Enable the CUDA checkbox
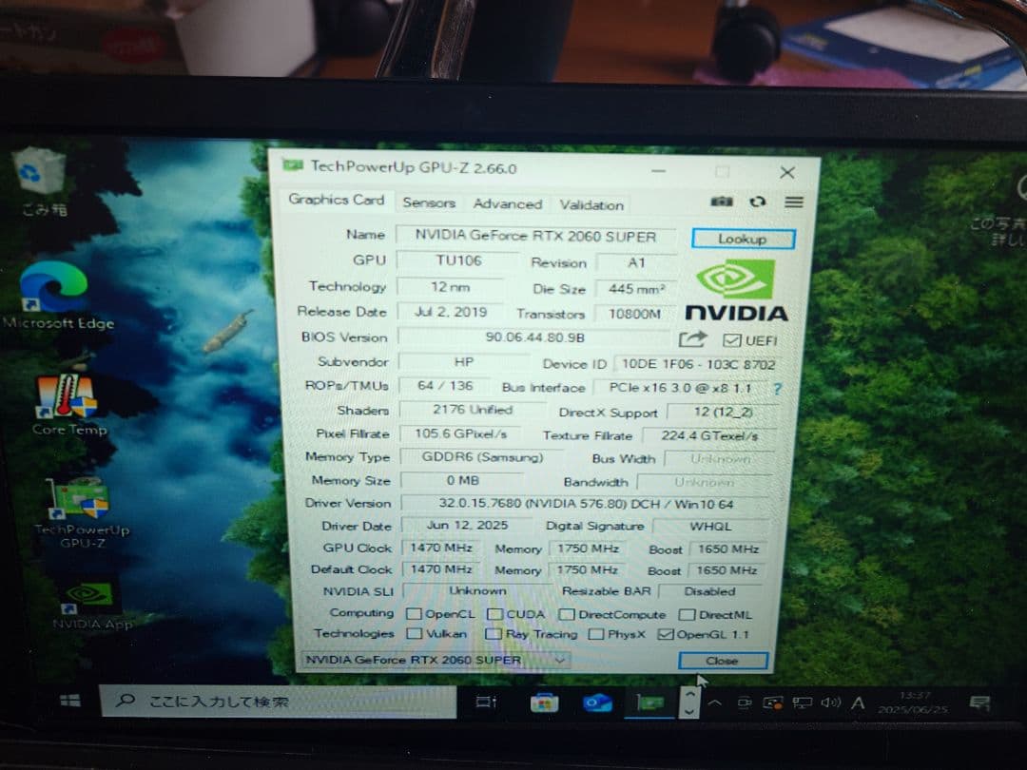Viewport: 1027px width, 770px height. point(495,613)
